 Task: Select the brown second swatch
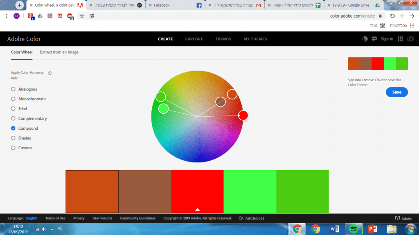(144, 192)
